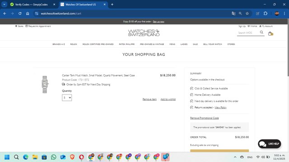Image resolution: width=289 pixels, height=162 pixels.
Task: Translate this page icon
Action: click(233, 13)
